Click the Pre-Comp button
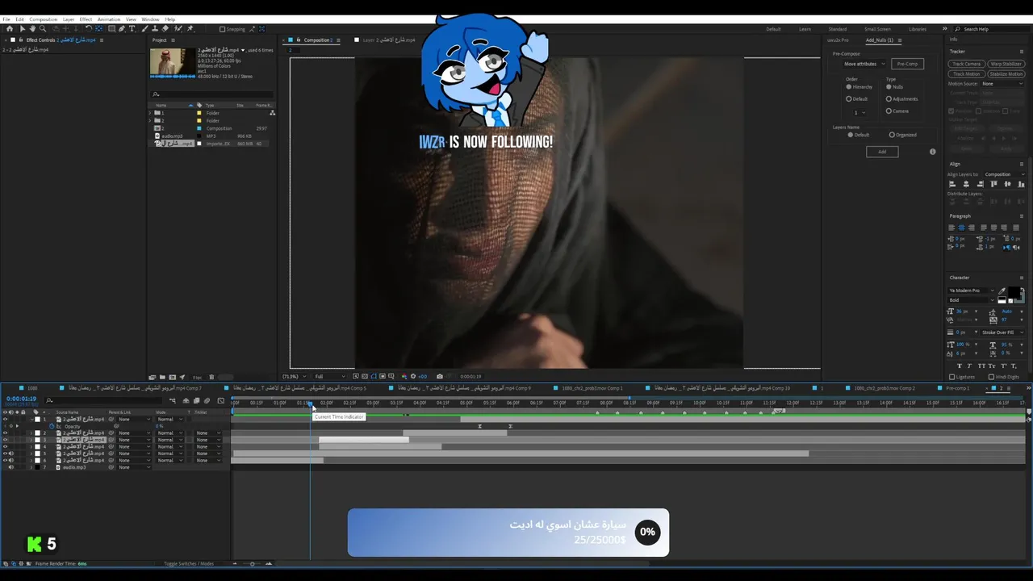Image resolution: width=1033 pixels, height=581 pixels. (908, 64)
